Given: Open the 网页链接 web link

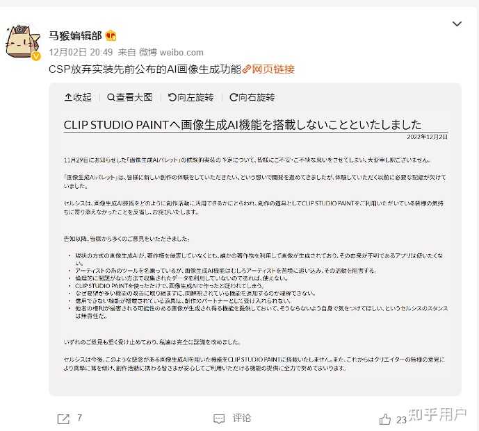Looking at the screenshot, I should [273, 69].
